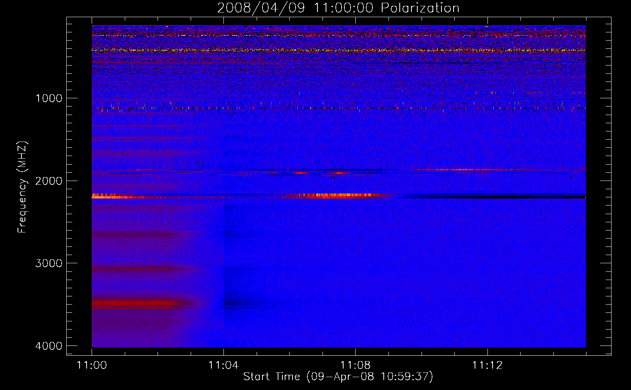Image resolution: width=631 pixels, height=390 pixels.
Task: Click the 1000 frequency tick label
Action: (49, 98)
